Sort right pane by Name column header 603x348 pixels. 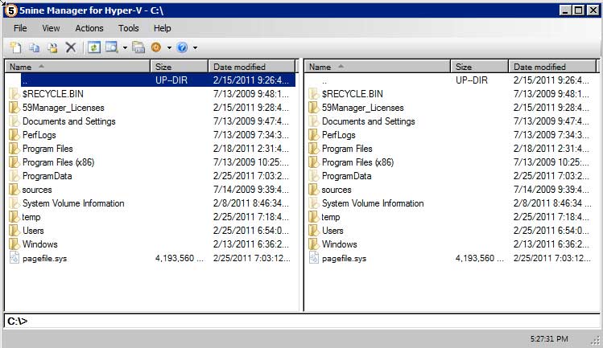click(378, 67)
